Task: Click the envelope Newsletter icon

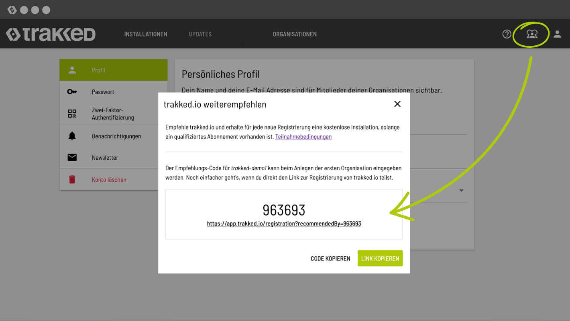Action: [72, 158]
